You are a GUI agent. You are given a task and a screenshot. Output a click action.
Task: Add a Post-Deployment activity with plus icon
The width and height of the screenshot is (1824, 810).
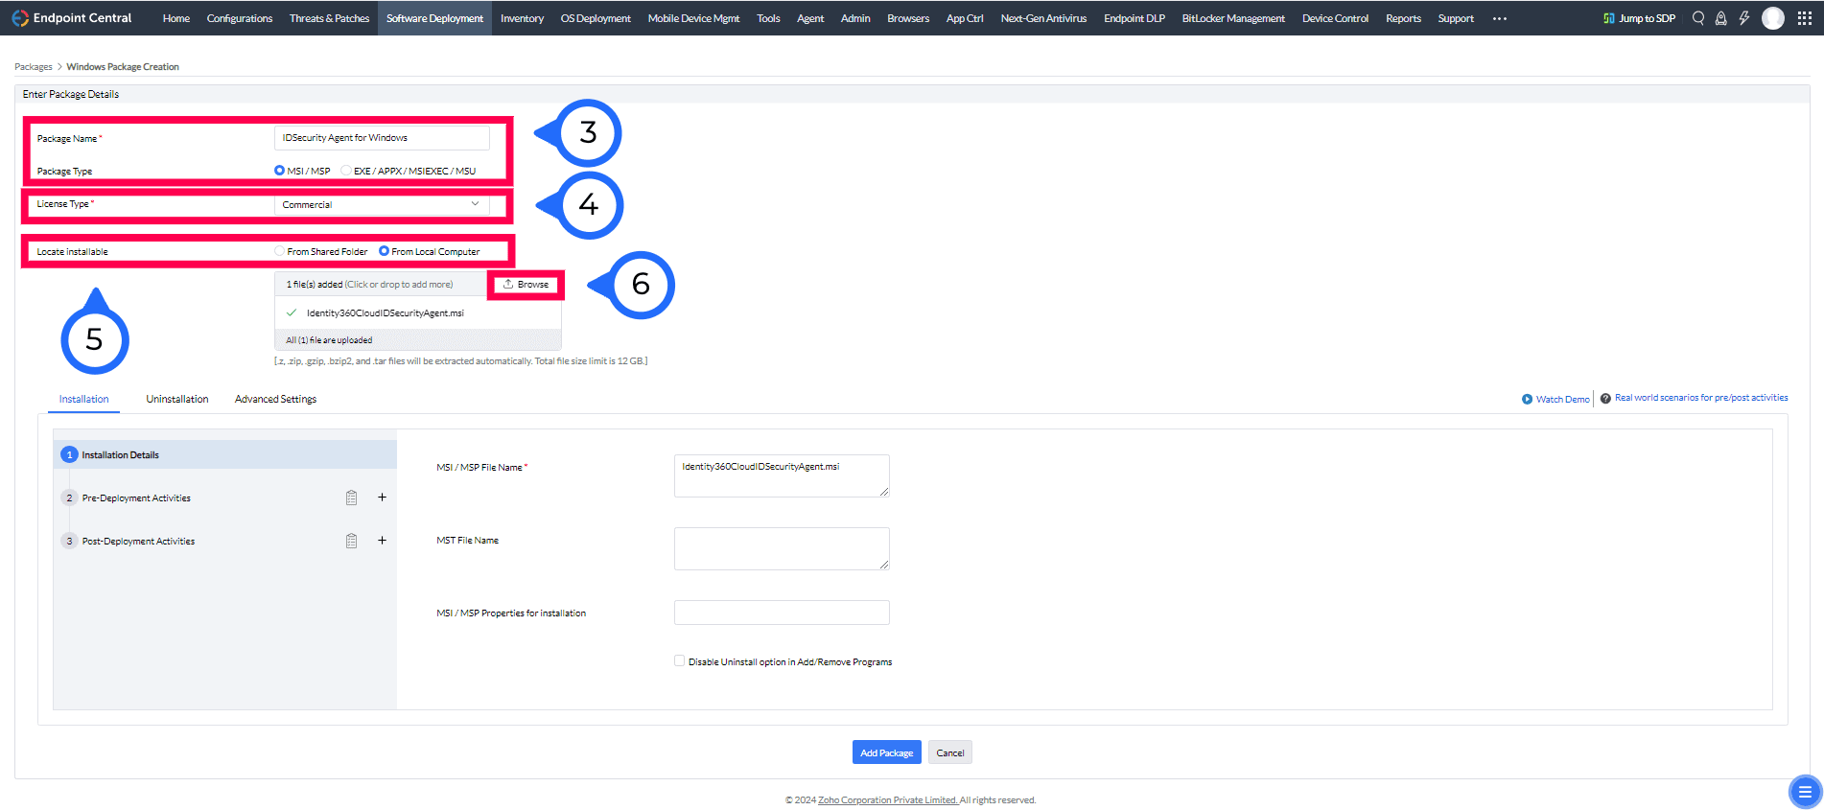[382, 541]
